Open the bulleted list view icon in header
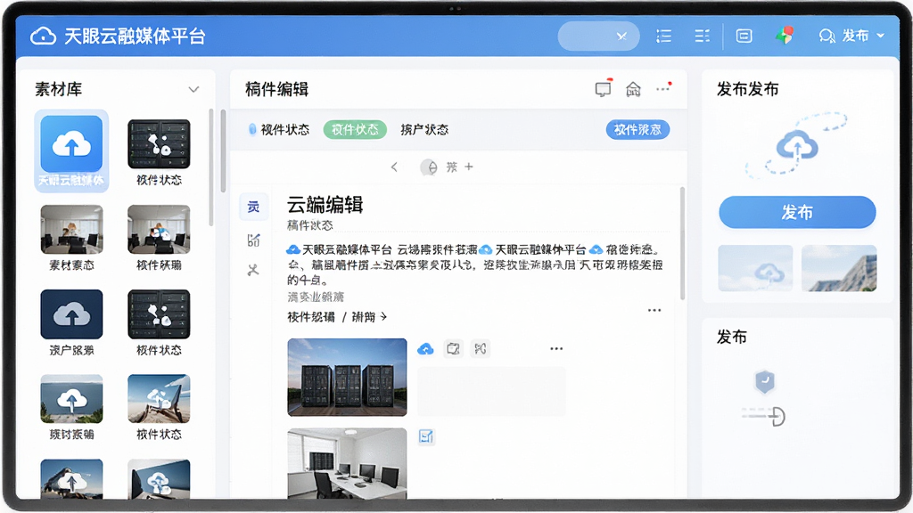 click(663, 36)
